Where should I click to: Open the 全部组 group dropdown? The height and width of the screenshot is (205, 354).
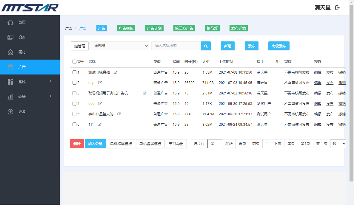119,46
